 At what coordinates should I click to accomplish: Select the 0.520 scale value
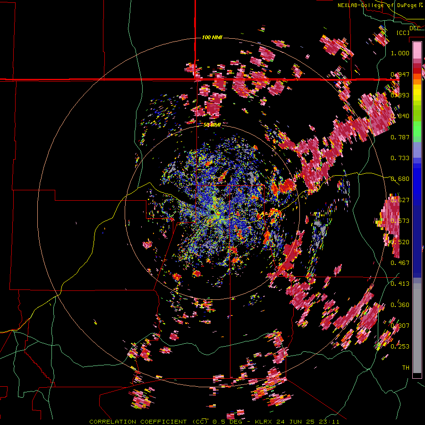pyautogui.click(x=400, y=242)
